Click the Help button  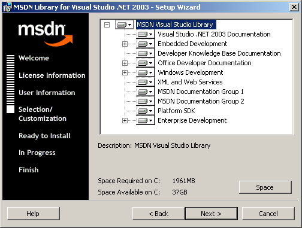34,214
